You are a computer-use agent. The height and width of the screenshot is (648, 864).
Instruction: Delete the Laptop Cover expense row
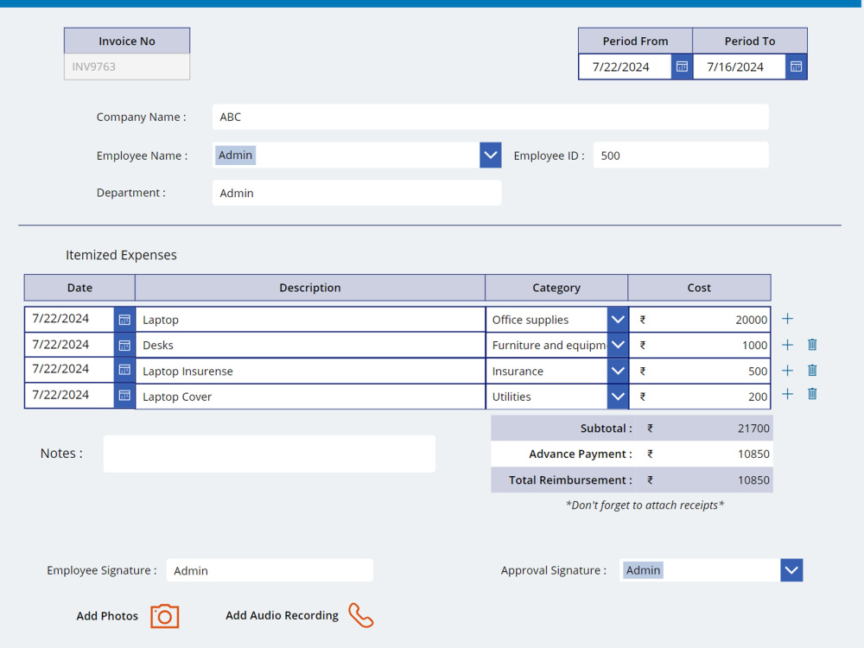[812, 394]
